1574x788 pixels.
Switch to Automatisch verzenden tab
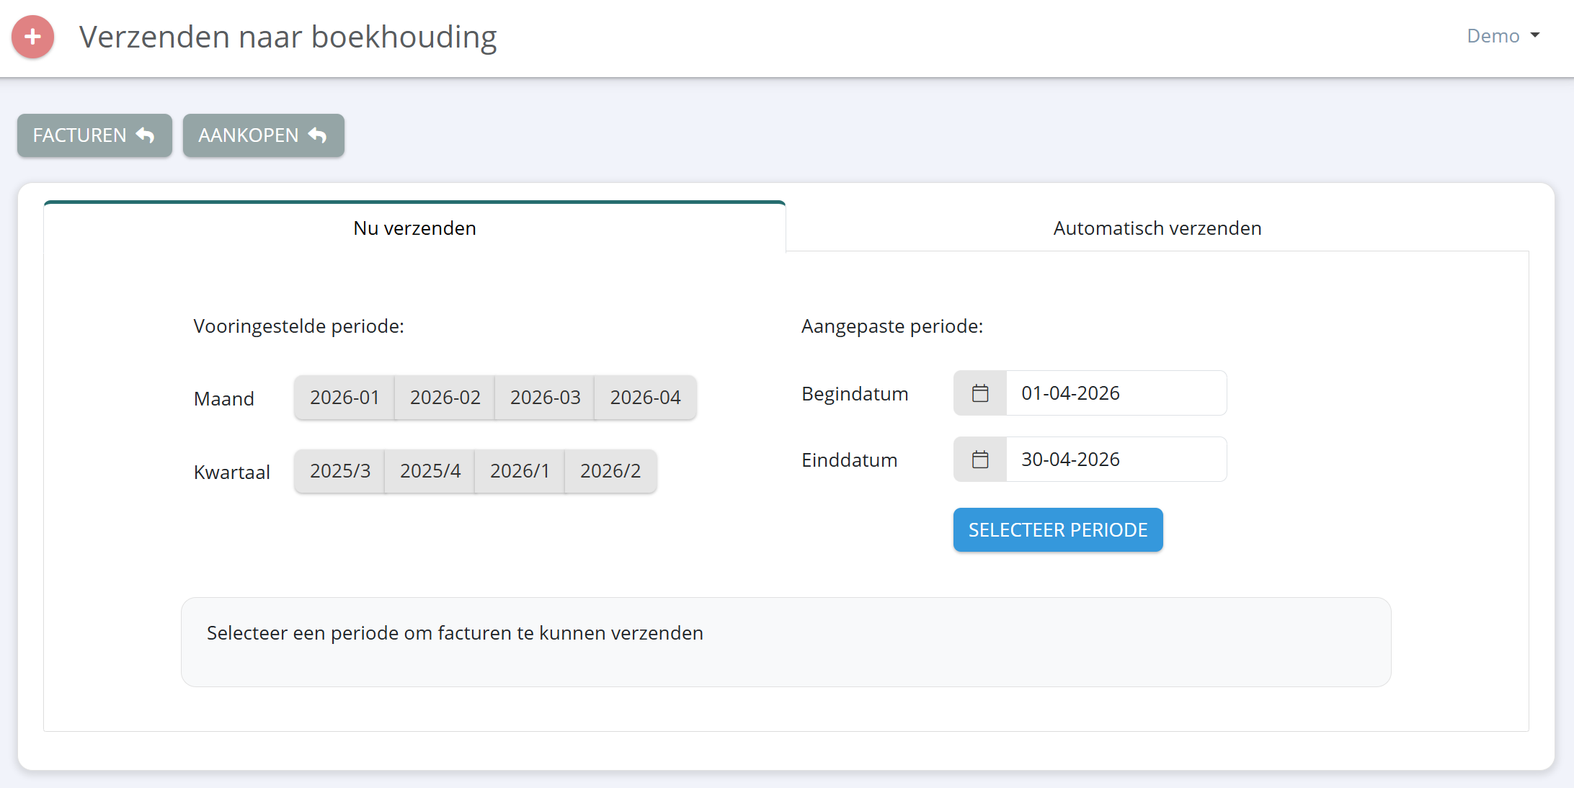[1157, 228]
